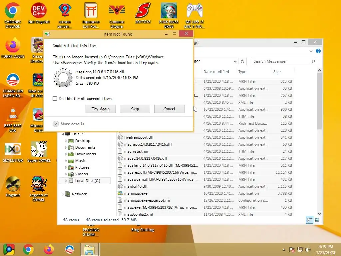Click the Skip button
The width and height of the screenshot is (341, 256).
click(135, 109)
